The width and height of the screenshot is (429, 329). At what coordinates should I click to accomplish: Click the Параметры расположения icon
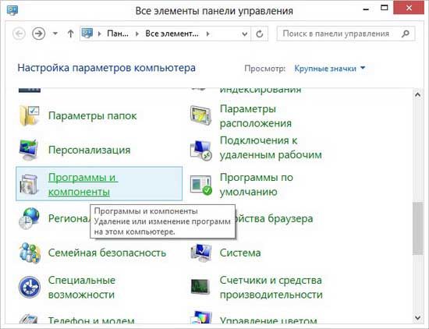coord(200,115)
